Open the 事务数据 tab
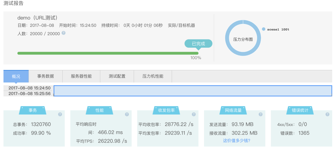The image size is (336, 150). click(x=46, y=76)
